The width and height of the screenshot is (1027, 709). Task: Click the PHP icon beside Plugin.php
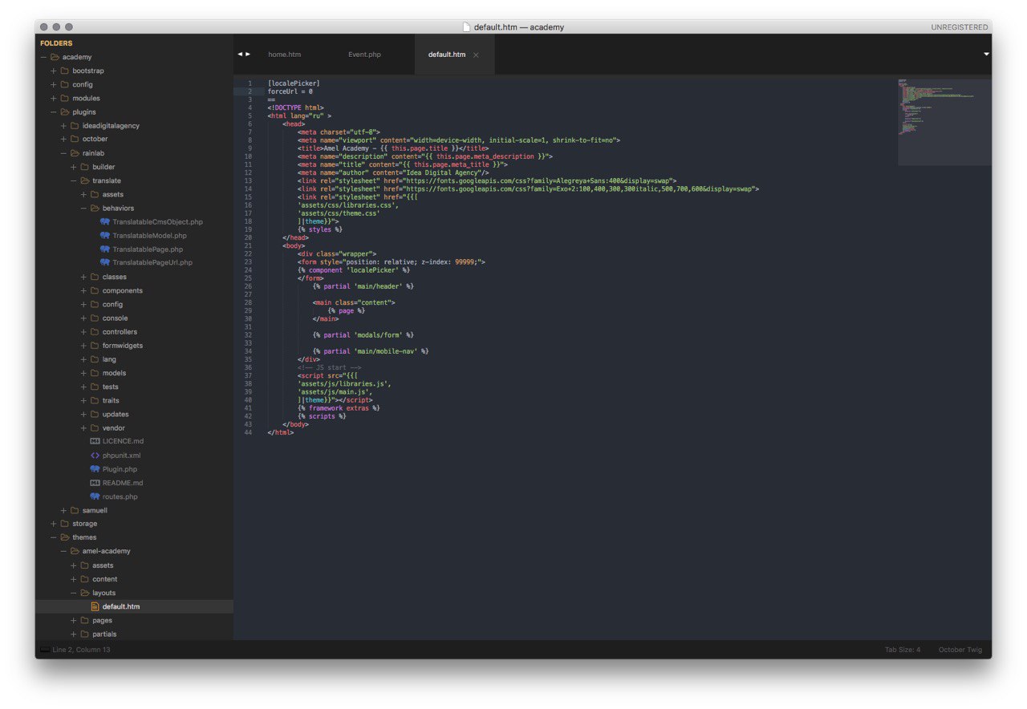coord(95,469)
